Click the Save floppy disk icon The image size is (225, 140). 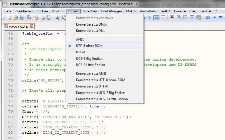click(22, 18)
